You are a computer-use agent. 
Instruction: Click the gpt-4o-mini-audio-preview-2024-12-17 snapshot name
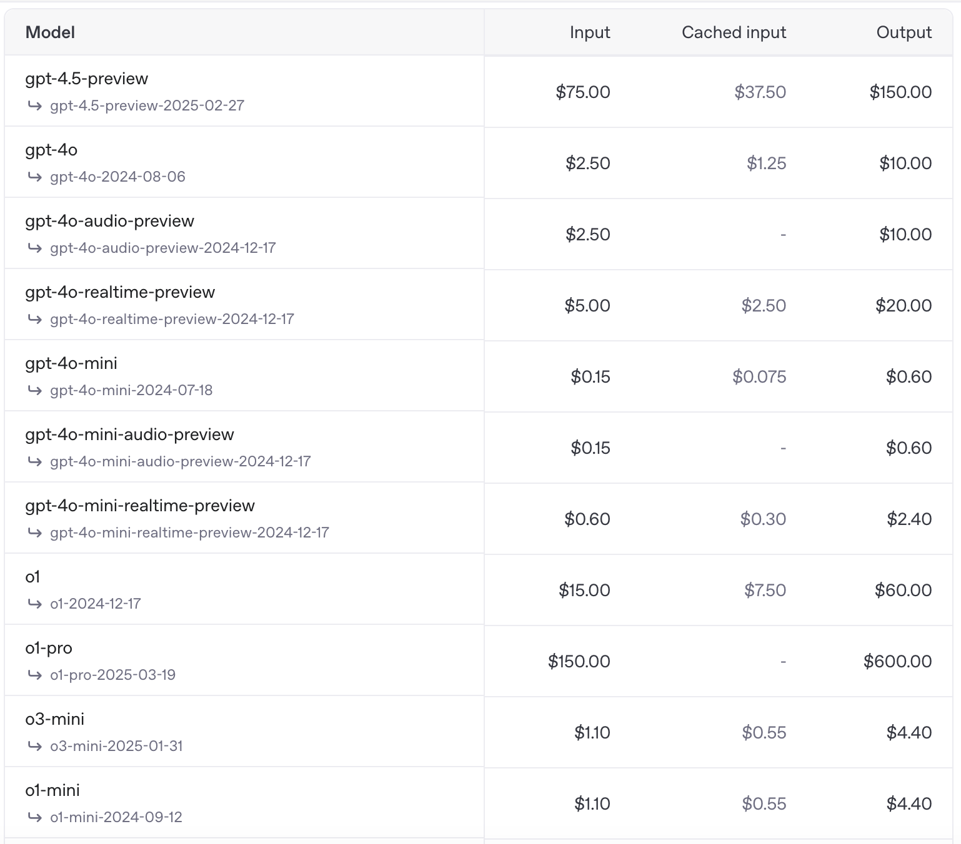point(180,461)
